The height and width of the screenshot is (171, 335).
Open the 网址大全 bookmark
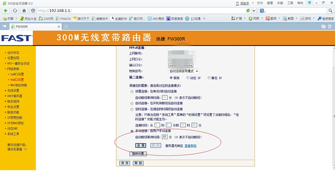28,18
